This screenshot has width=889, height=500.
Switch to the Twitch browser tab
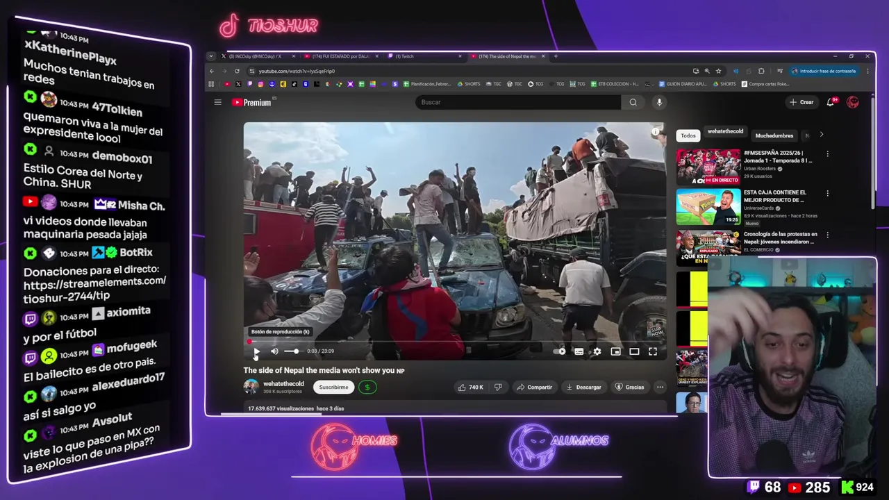coord(425,56)
